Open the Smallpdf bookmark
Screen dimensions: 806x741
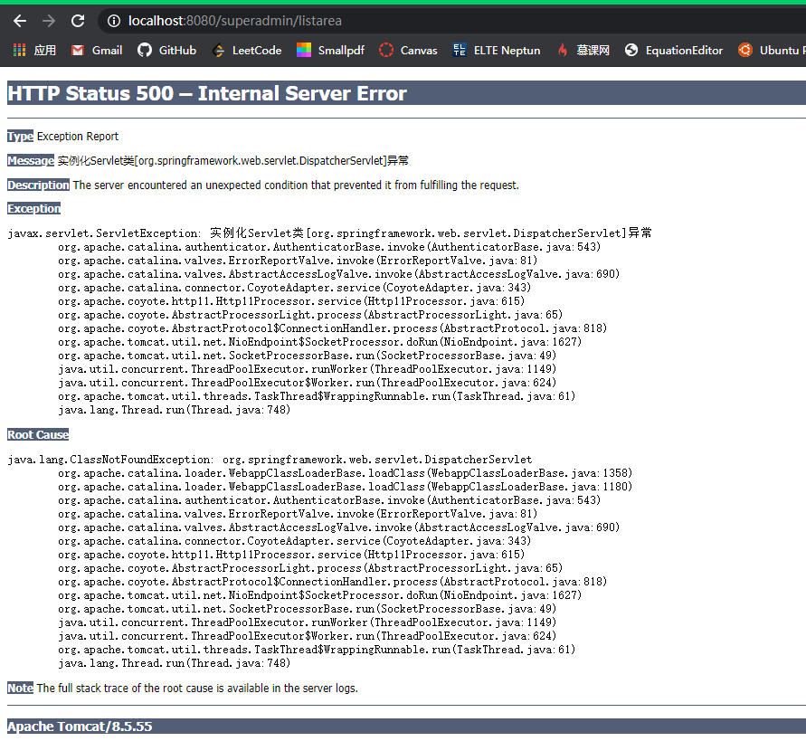[341, 51]
